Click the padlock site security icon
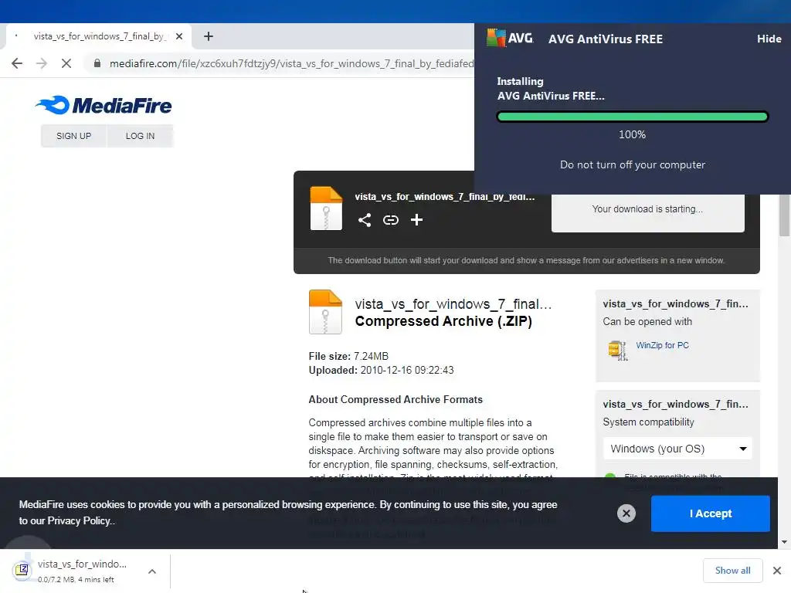 point(97,63)
